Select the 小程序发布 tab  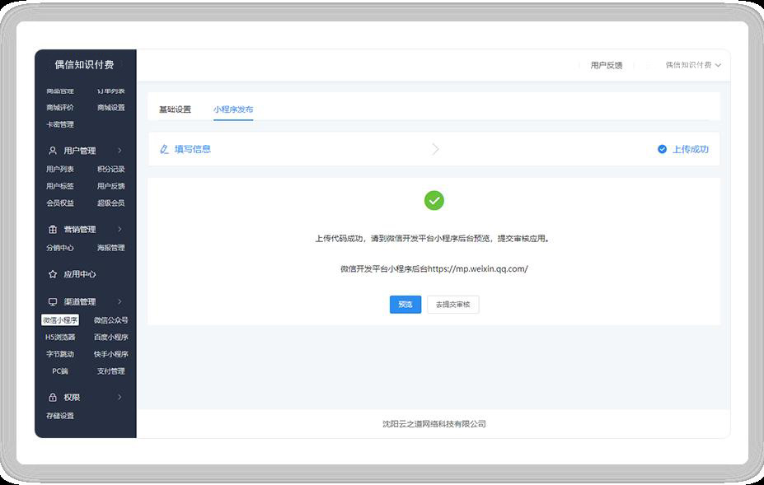233,110
